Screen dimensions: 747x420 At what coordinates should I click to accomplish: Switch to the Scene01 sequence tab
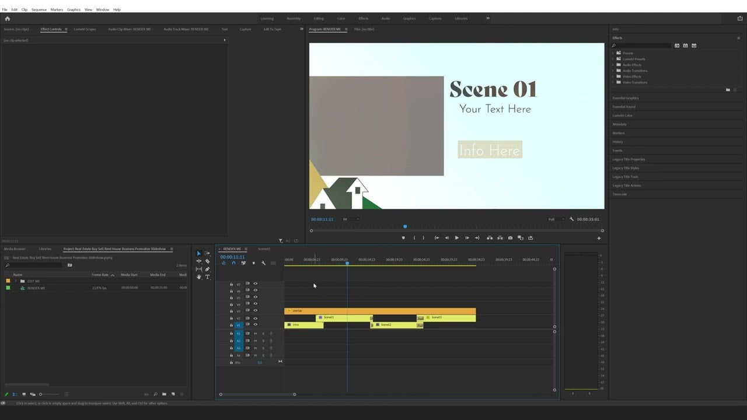coord(264,249)
